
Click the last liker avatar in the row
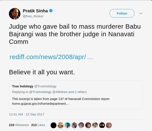[x=109, y=125]
